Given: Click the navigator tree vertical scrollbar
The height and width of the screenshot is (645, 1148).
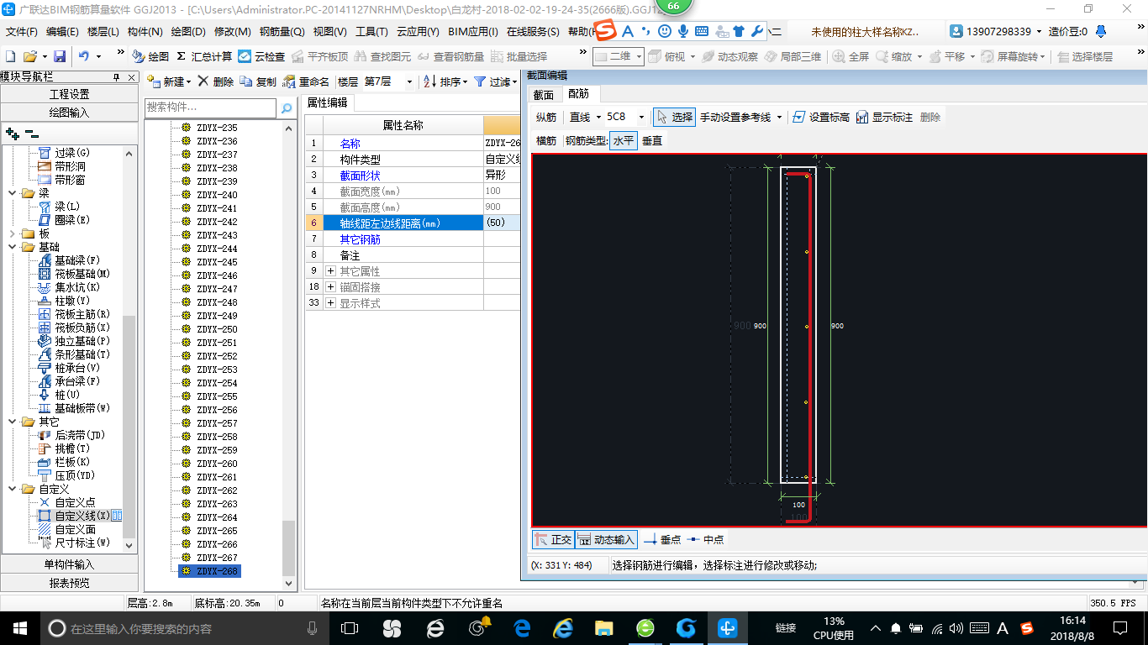Looking at the screenshot, I should point(129,348).
